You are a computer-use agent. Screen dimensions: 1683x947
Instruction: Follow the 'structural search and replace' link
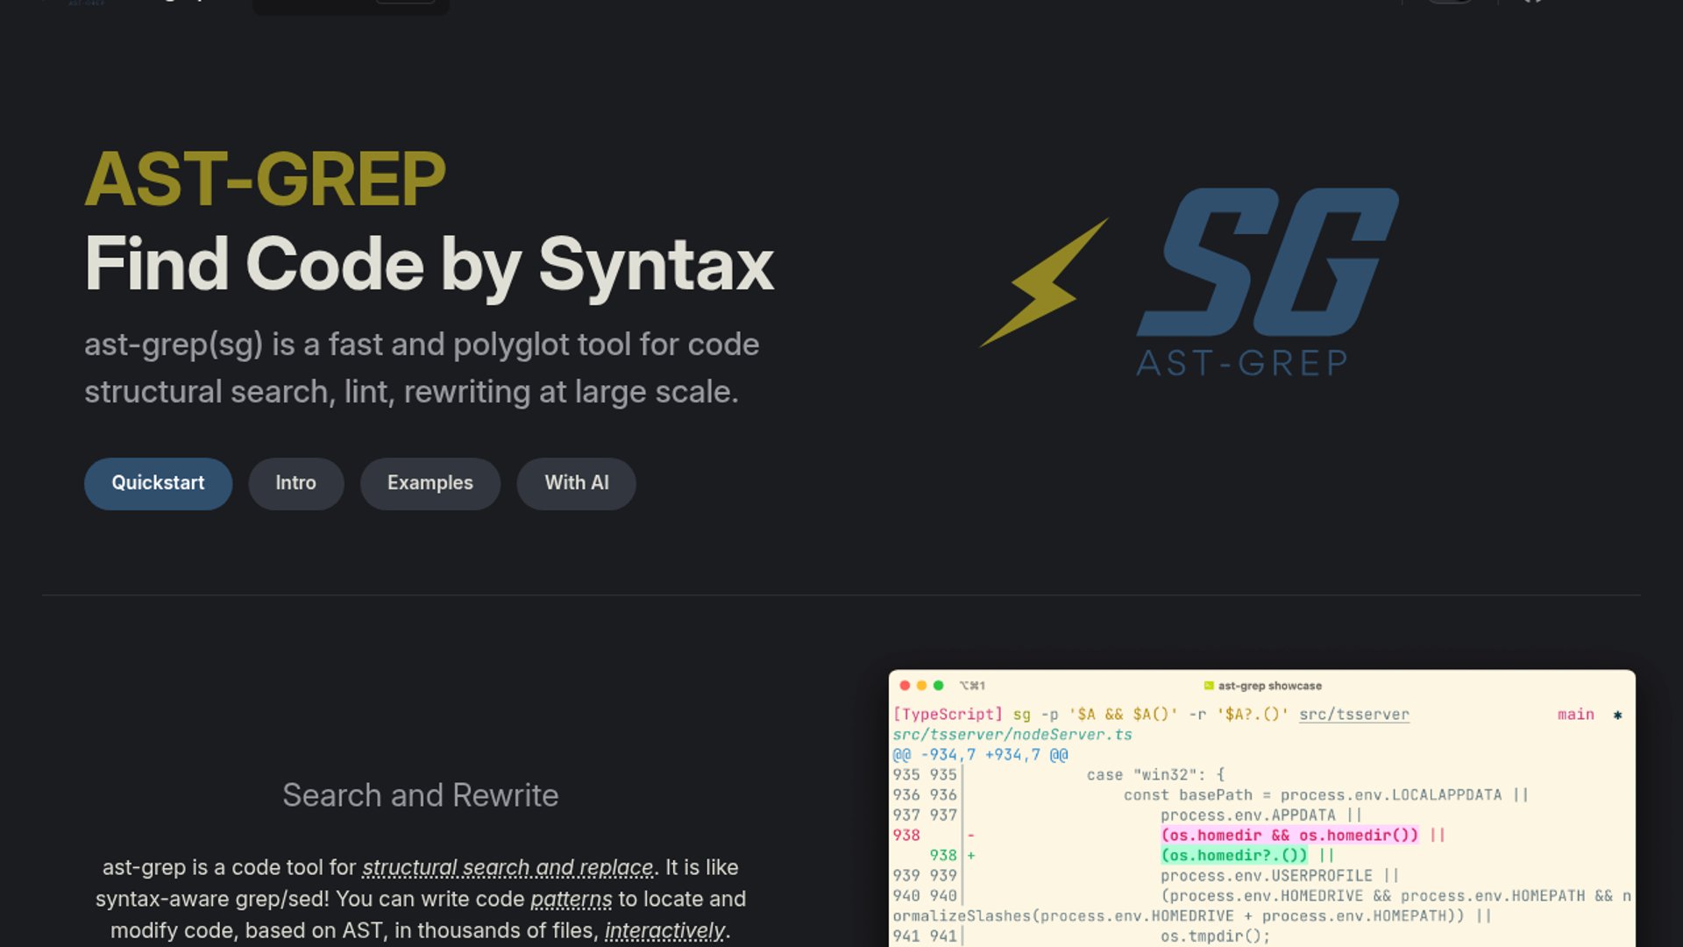pos(508,867)
